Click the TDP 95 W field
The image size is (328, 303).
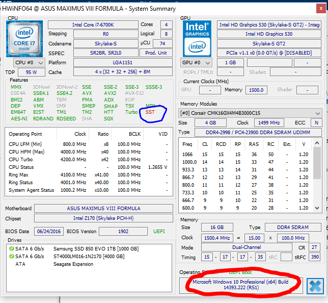coord(32,72)
